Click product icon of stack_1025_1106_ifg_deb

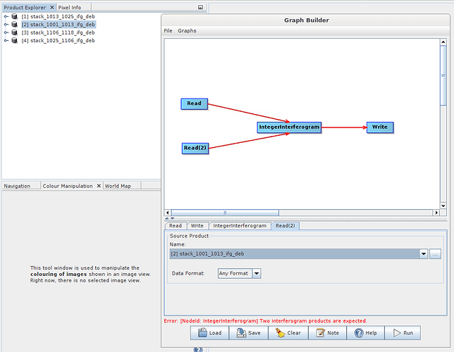(14, 41)
